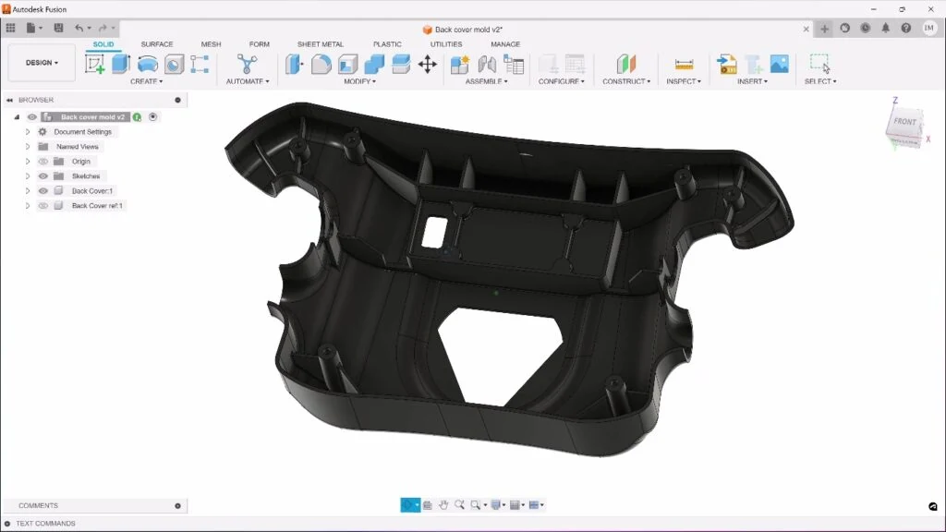Viewport: 946px width, 532px height.
Task: Pick the Combine bodies tool
Action: 374,64
